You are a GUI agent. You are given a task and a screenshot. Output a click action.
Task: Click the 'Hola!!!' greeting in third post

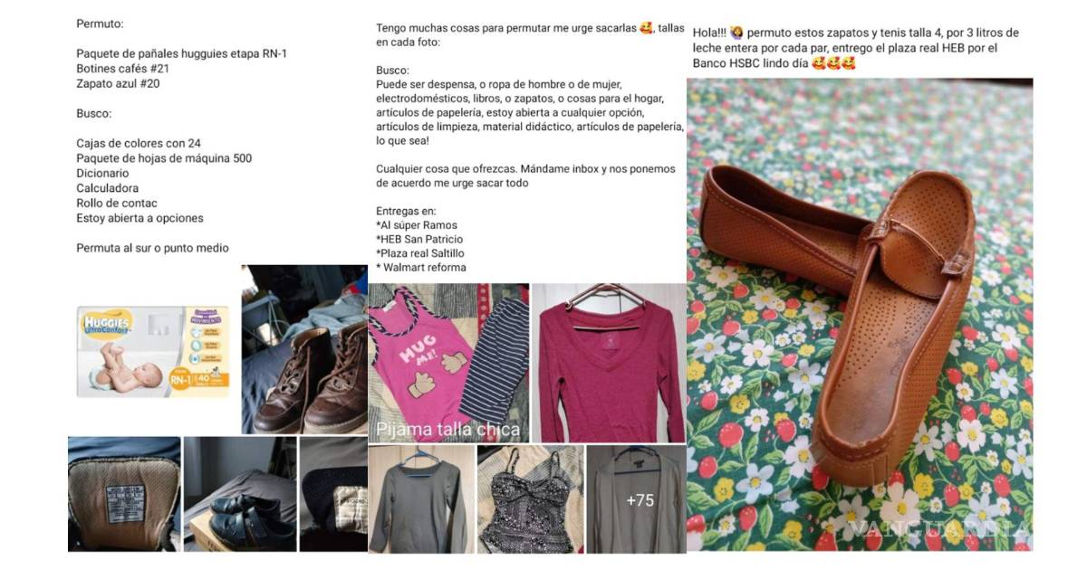click(x=708, y=33)
